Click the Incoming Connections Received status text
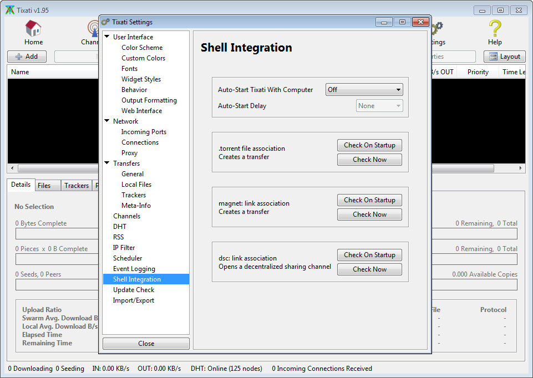 322,369
